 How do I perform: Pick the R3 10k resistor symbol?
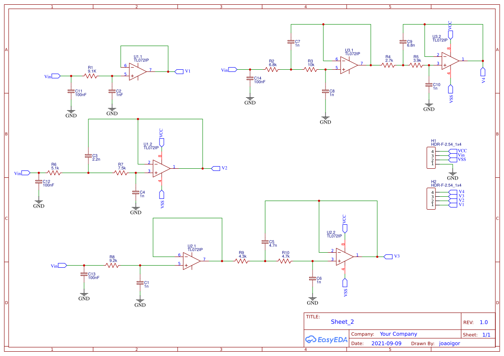pyautogui.click(x=310, y=69)
